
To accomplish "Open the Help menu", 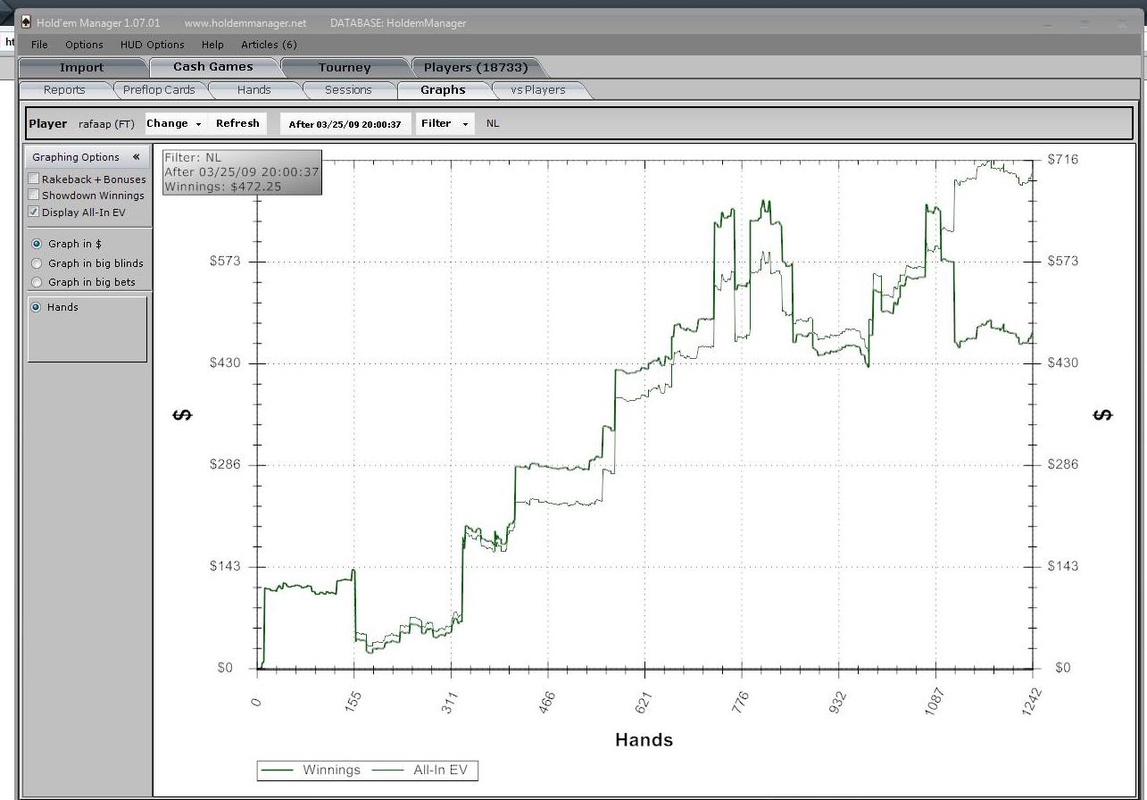I will tap(212, 45).
